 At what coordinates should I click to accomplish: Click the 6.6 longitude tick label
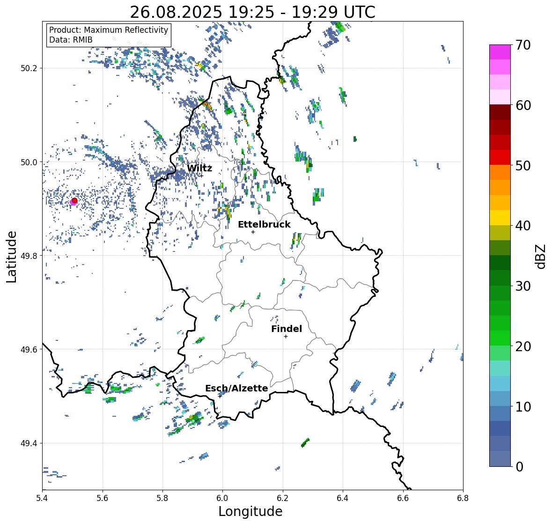click(x=403, y=498)
